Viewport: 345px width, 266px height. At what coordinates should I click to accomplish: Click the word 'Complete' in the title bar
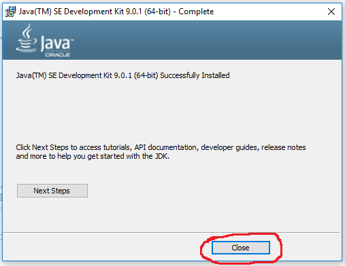[196, 12]
